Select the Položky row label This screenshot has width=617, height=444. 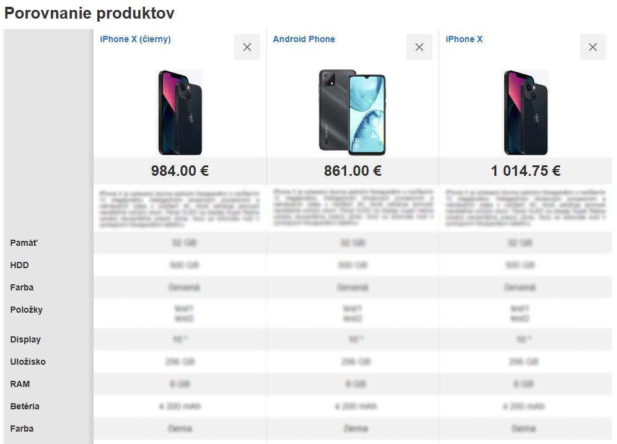[27, 310]
